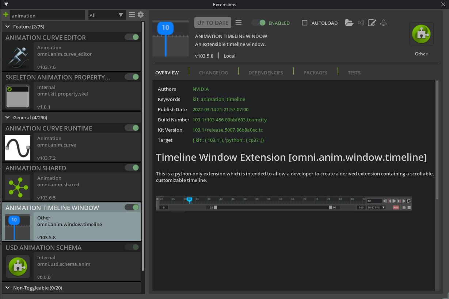Open extension in Visual Studio Code icon
Image resolution: width=449 pixels, height=299 pixels.
click(x=361, y=23)
